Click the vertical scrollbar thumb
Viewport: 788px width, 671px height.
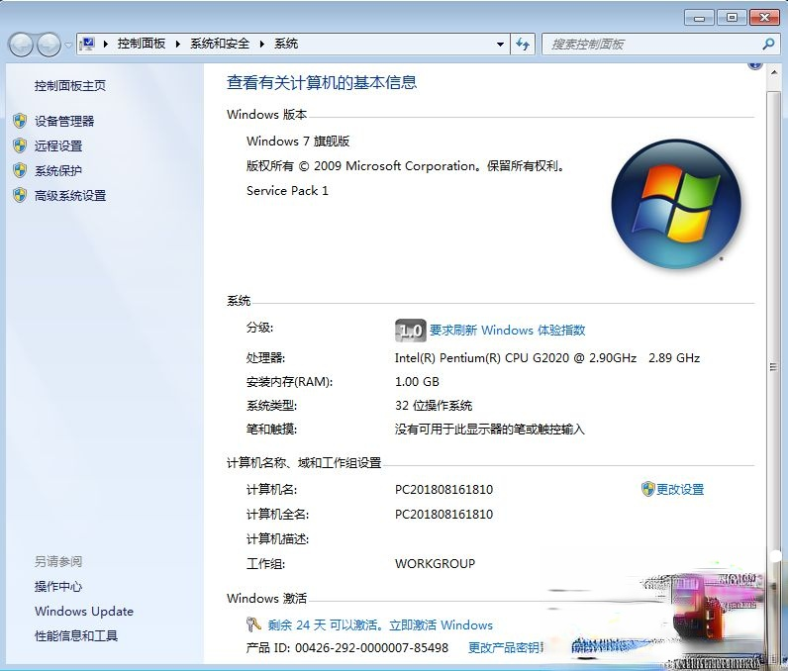click(x=773, y=366)
